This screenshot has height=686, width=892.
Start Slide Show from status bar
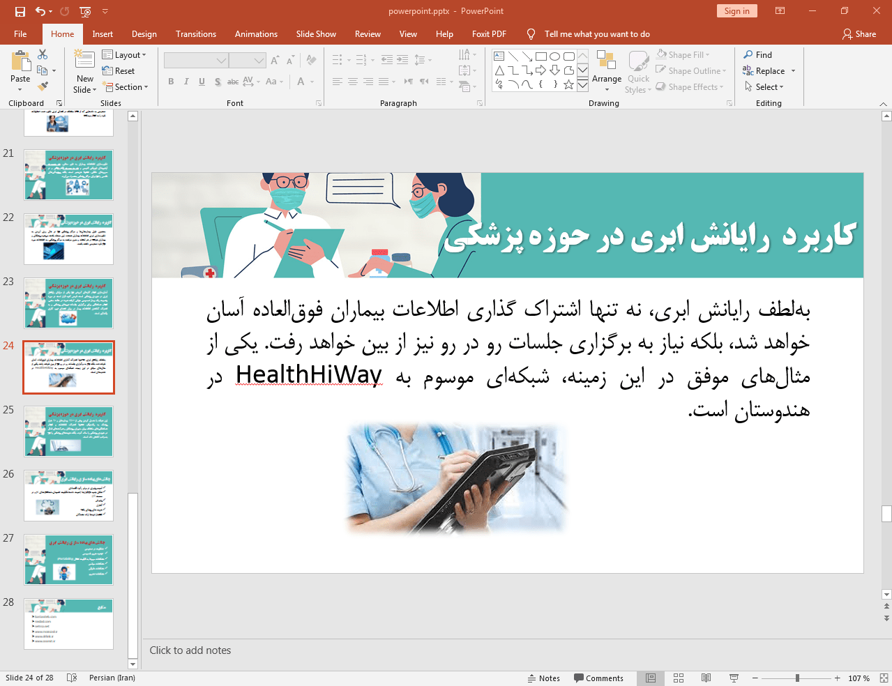pos(734,678)
